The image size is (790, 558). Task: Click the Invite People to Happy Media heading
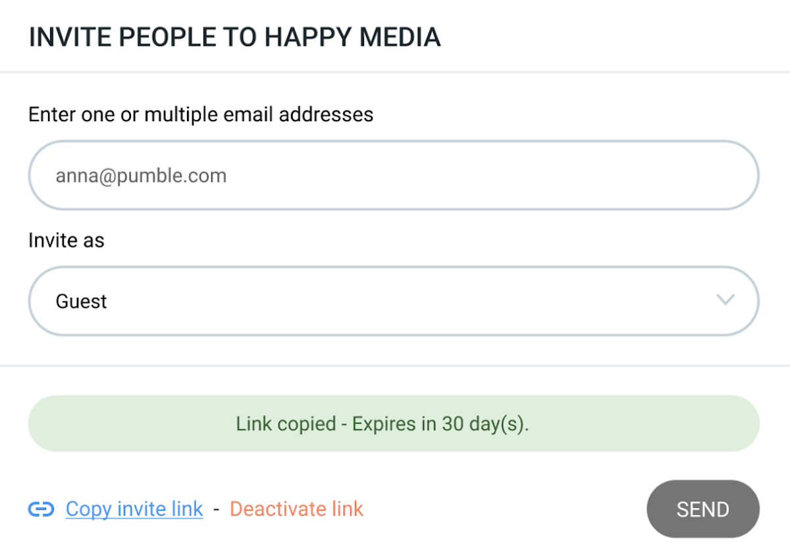click(x=235, y=38)
